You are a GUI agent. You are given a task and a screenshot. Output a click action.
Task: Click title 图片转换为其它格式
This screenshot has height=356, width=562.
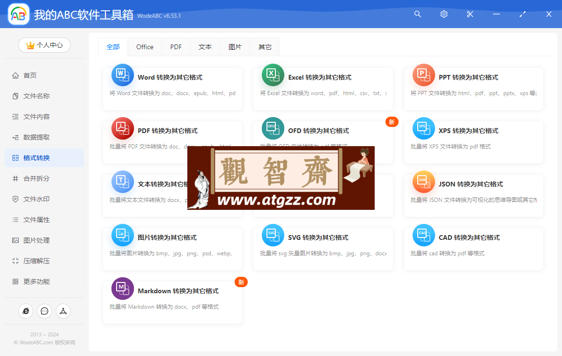coord(167,237)
